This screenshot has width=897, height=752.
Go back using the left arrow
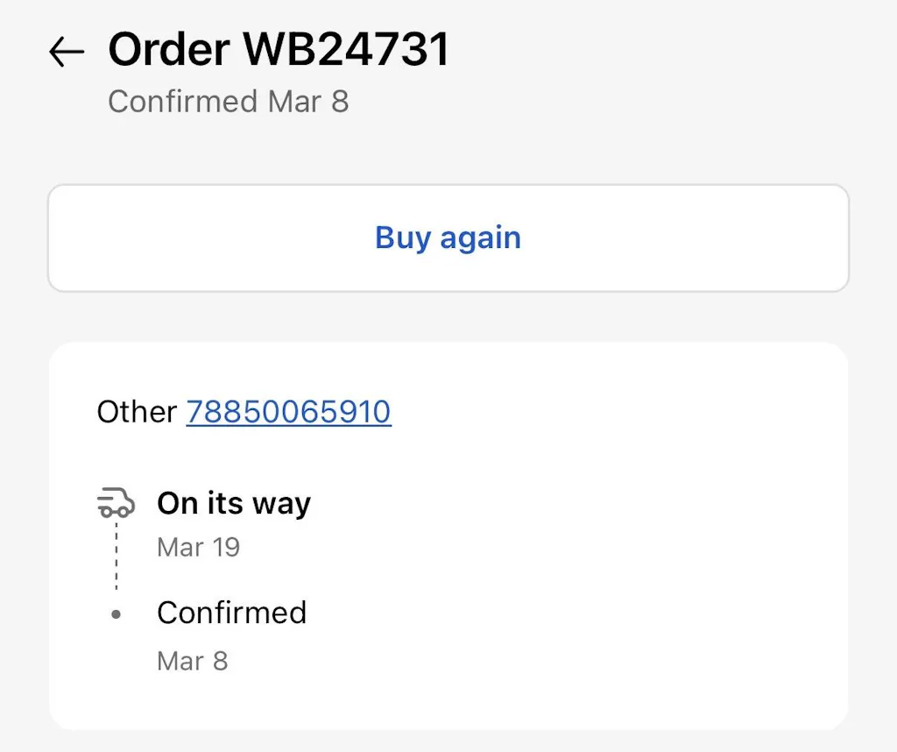67,53
